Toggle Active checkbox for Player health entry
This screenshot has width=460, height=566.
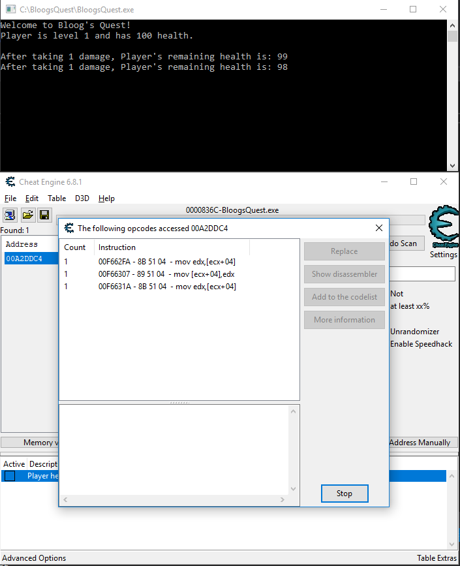[10, 476]
